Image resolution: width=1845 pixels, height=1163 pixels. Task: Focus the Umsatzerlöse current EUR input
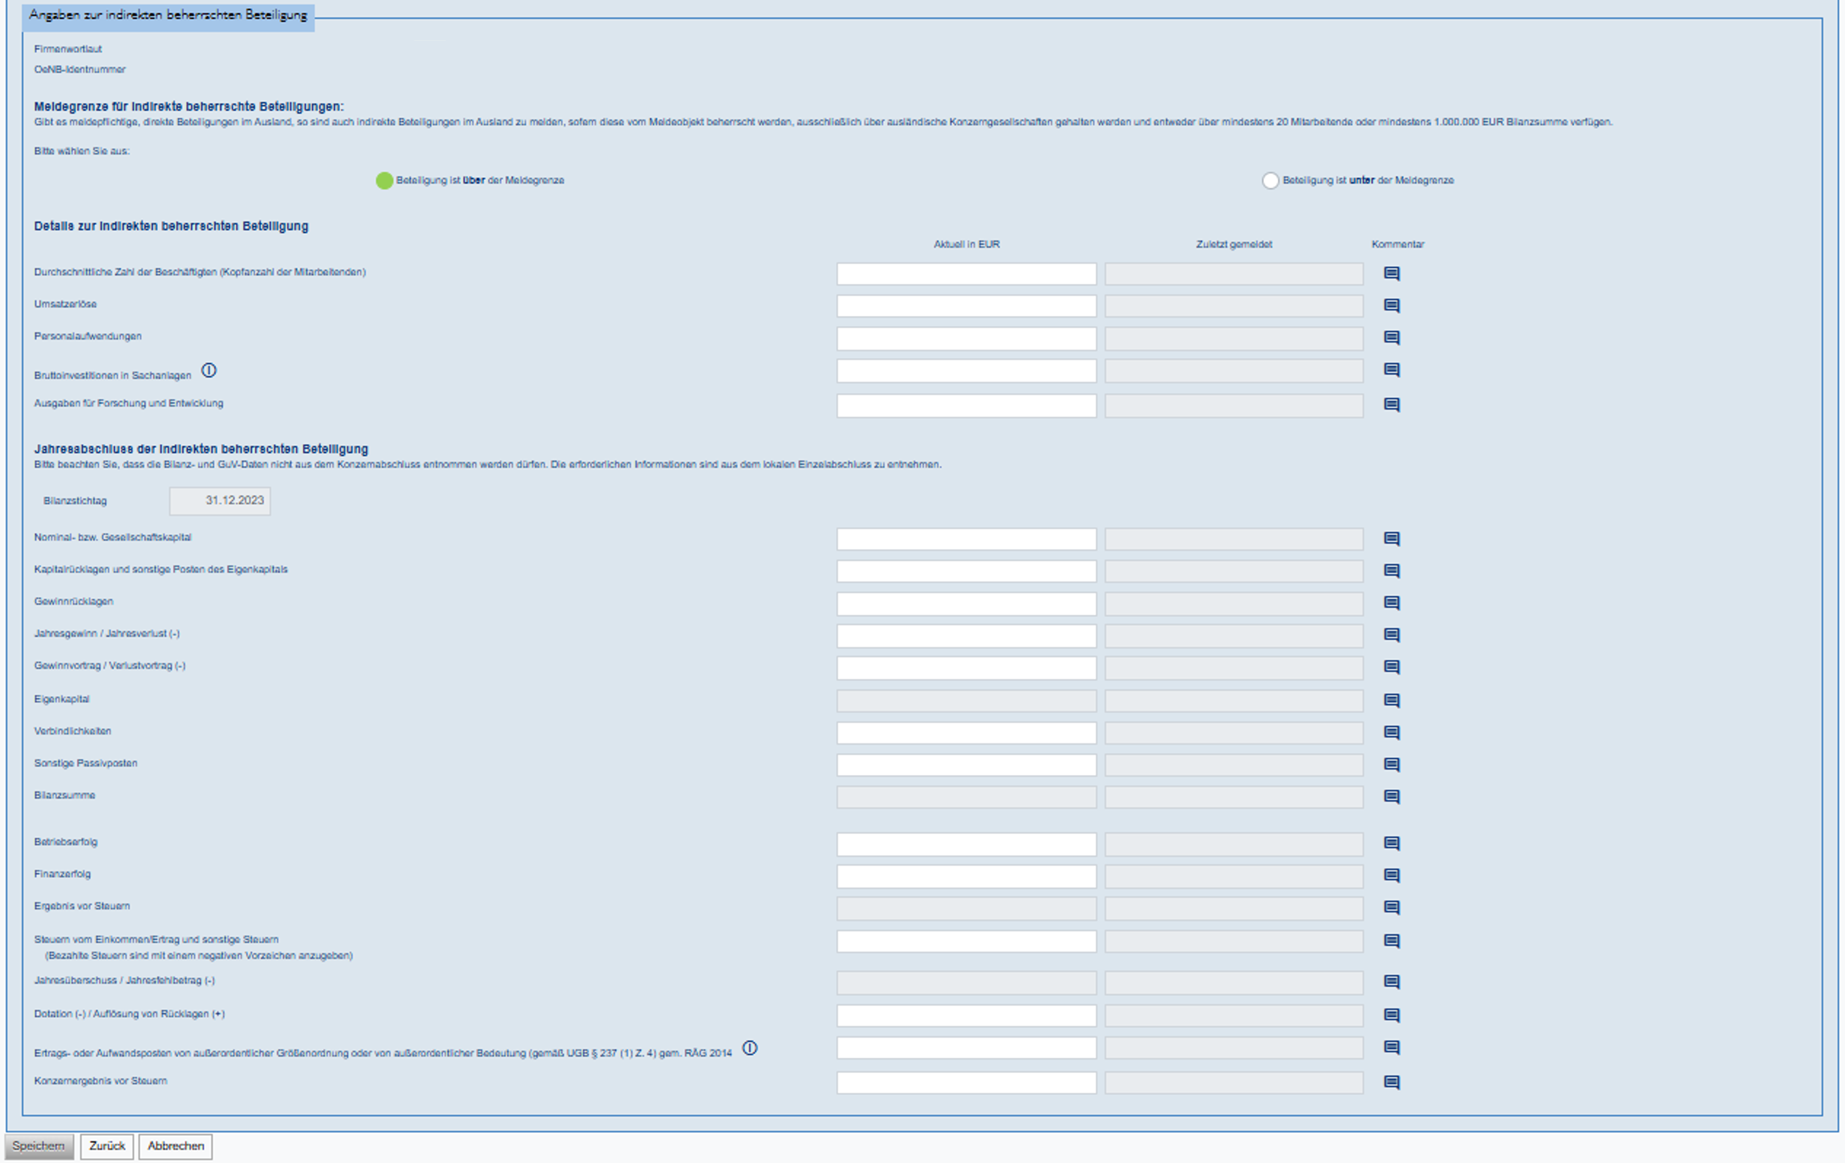965,306
